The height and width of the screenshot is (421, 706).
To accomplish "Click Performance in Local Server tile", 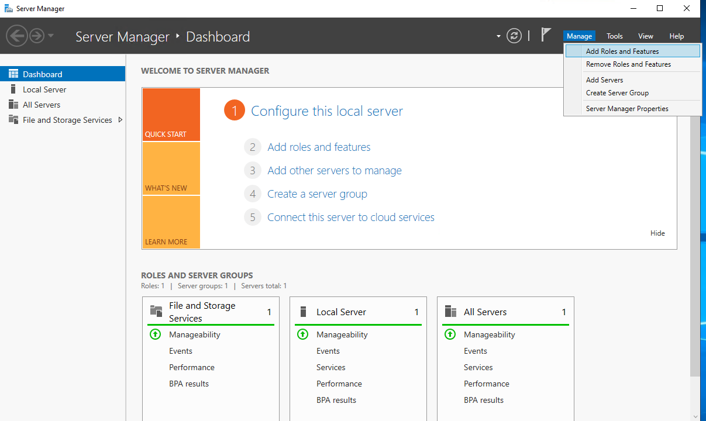I will [x=339, y=384].
